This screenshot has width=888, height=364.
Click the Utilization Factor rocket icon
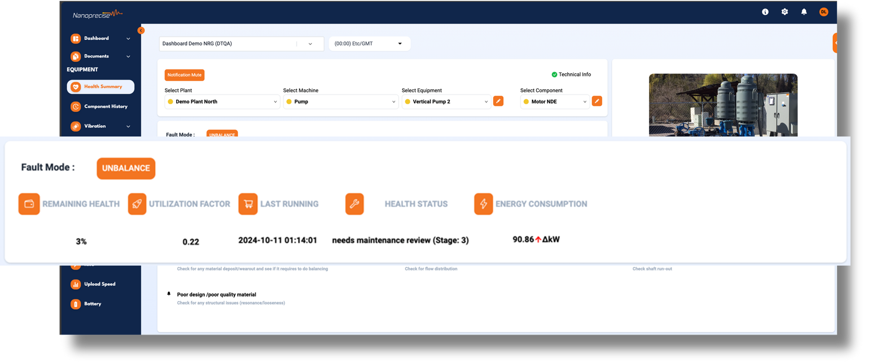137,204
